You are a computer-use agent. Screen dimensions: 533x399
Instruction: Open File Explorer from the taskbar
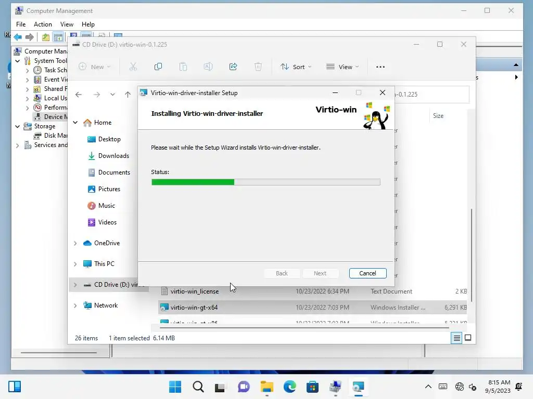[267, 387]
